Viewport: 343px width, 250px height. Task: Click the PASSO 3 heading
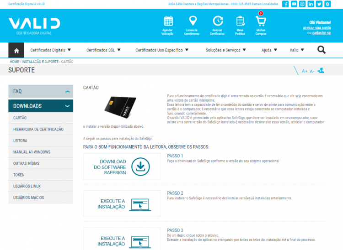click(175, 230)
